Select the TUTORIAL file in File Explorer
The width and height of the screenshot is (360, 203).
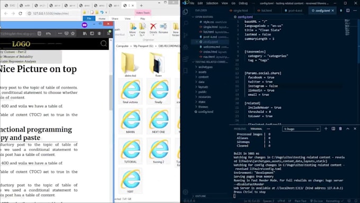pyautogui.click(x=130, y=151)
